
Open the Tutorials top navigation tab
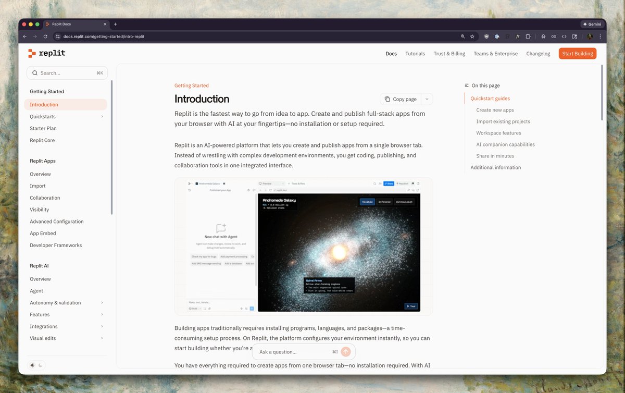click(415, 54)
